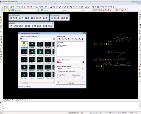141x114 pixels.
Task: Open the Modify menu
Action: (34, 4)
